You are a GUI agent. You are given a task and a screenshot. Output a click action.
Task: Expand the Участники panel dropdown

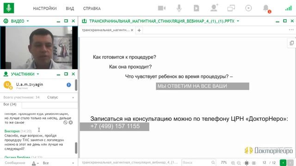[38, 74]
